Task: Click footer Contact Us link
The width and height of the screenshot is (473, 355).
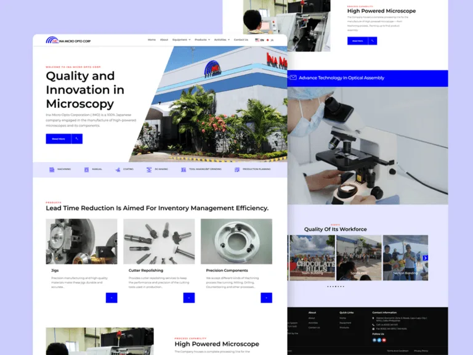Action: [x=314, y=327]
